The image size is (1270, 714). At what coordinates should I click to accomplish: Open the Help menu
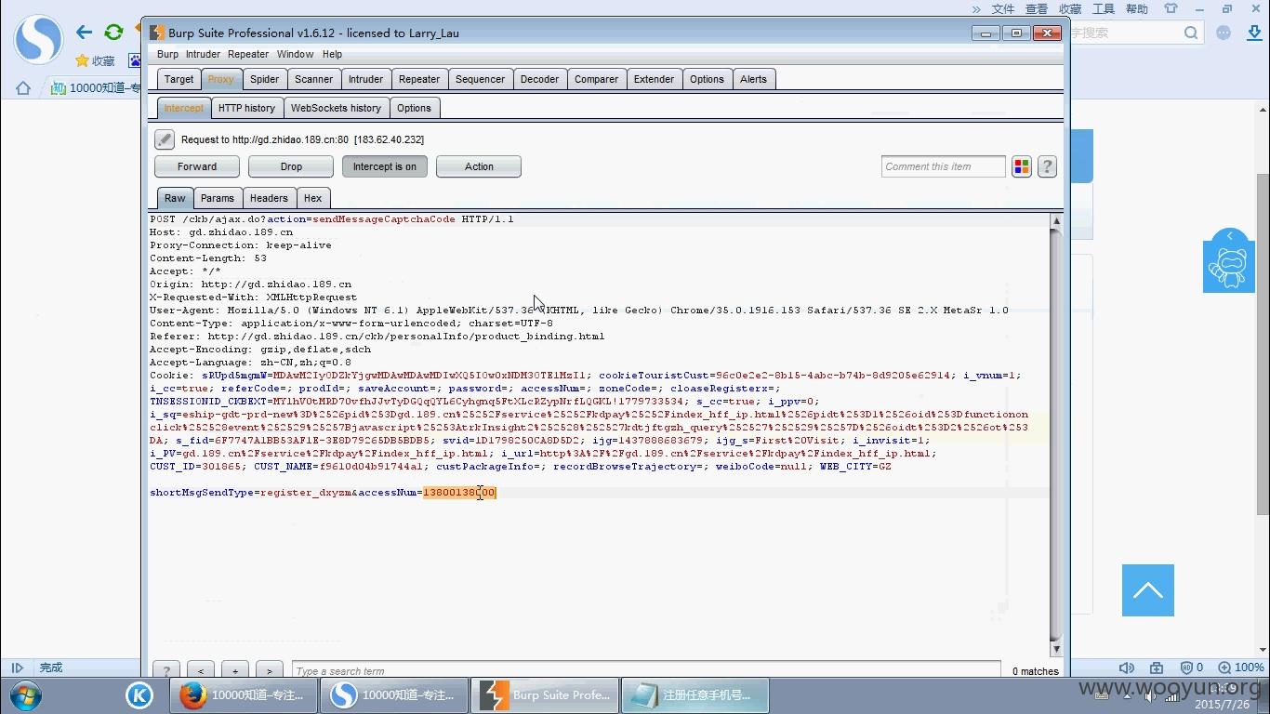[332, 54]
